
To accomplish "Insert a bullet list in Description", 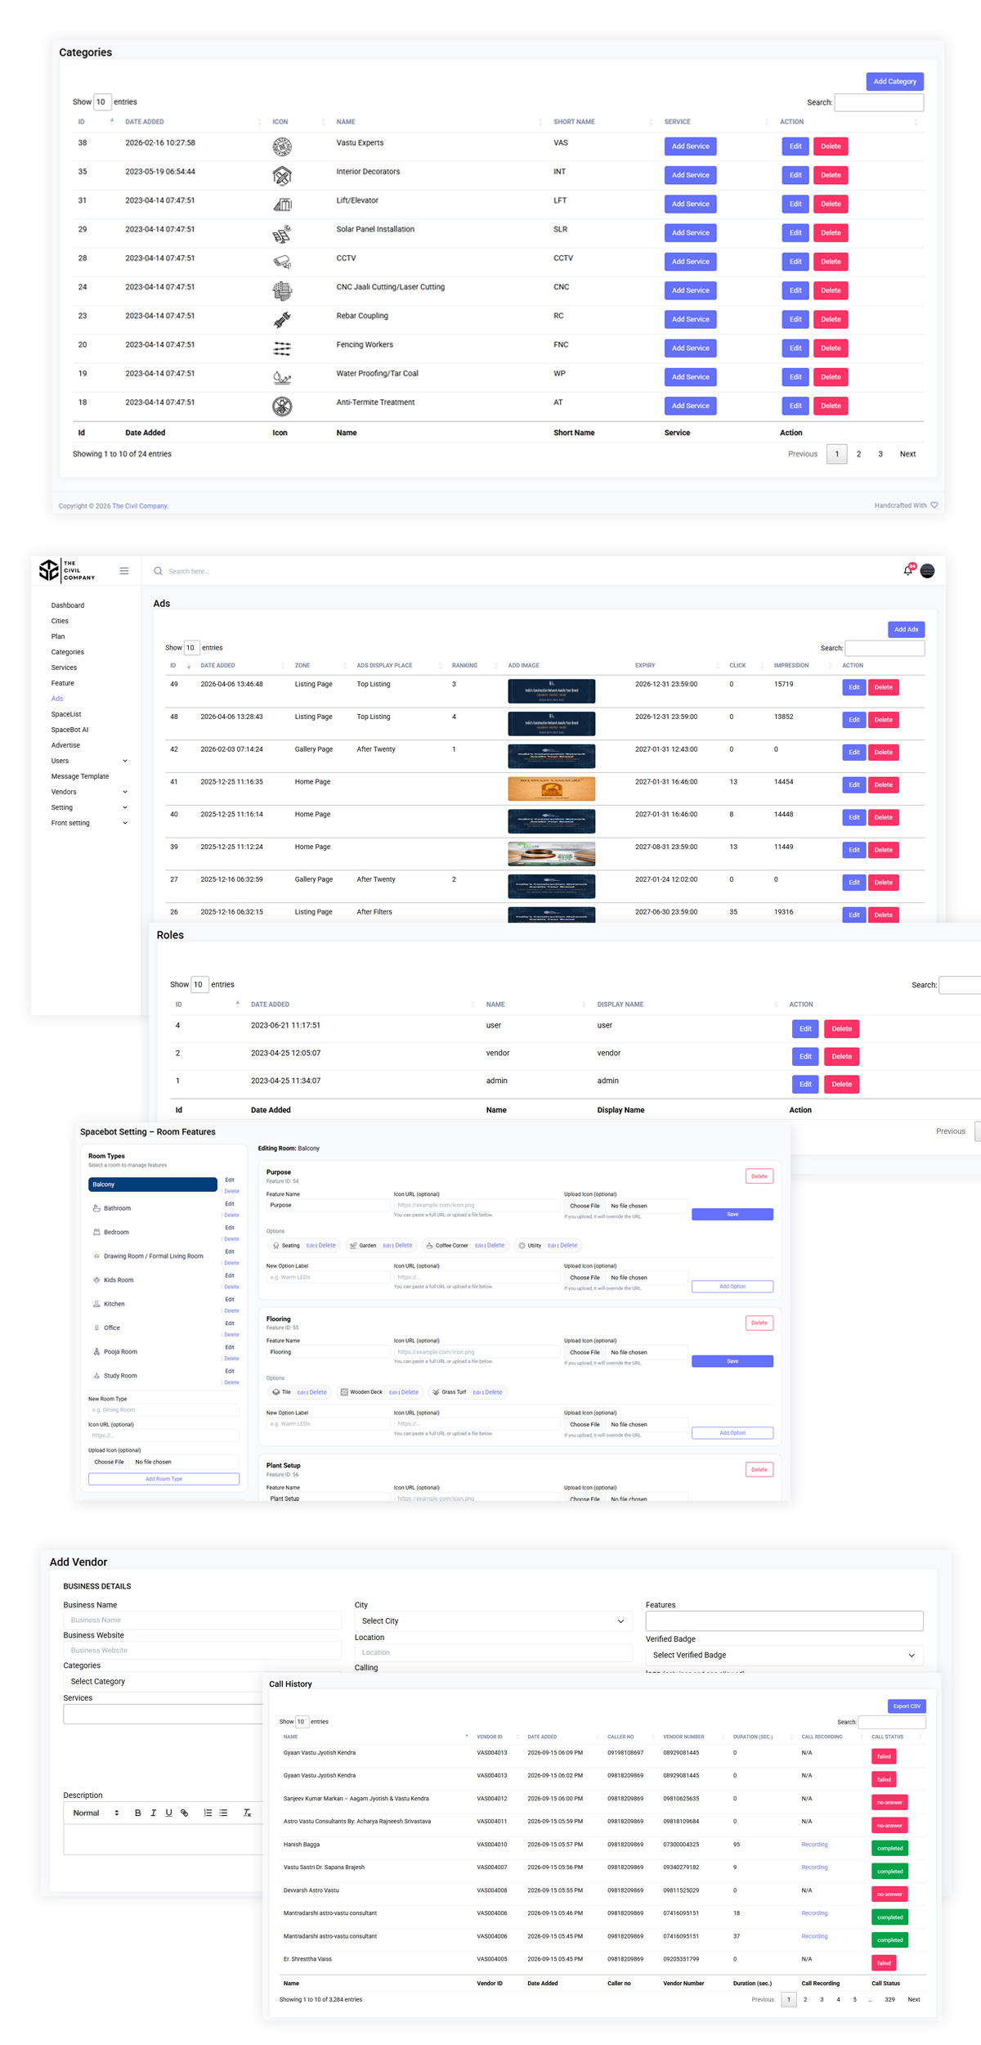I will click(x=223, y=1814).
